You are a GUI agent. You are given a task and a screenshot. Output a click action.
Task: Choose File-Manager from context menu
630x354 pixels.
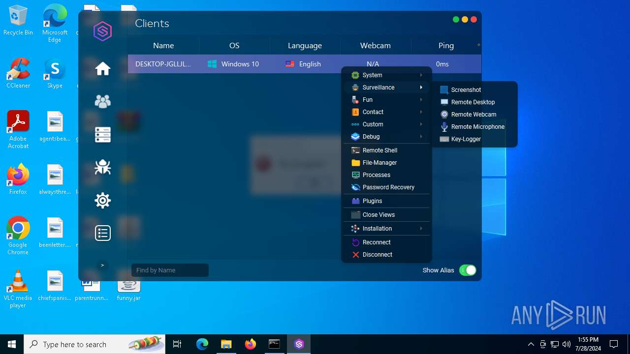click(x=386, y=163)
